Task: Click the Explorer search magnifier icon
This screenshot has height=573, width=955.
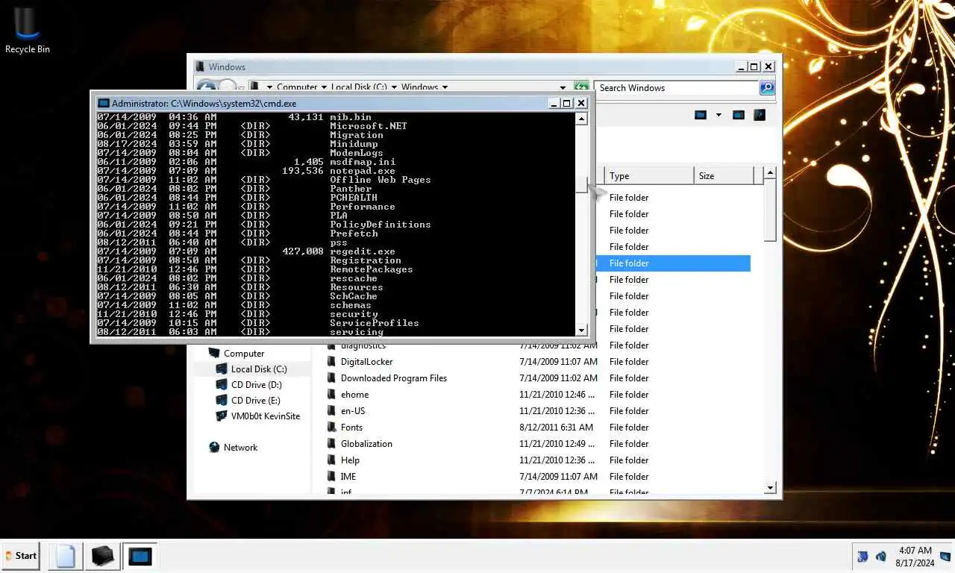Action: [x=767, y=88]
